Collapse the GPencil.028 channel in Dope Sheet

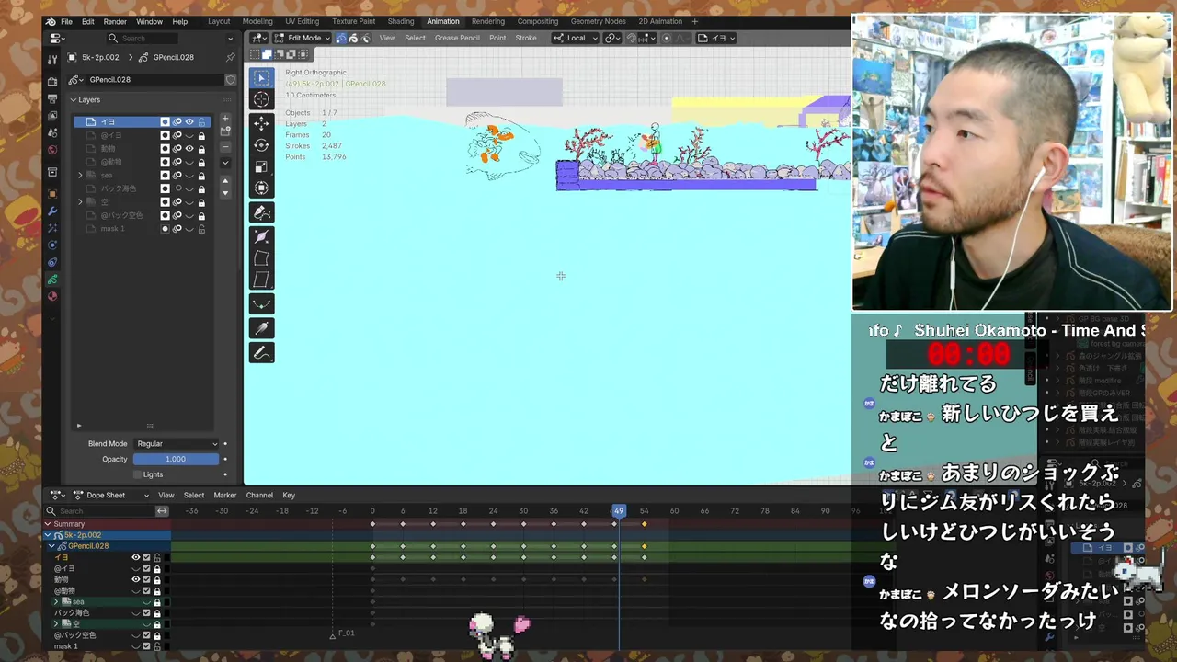tap(52, 546)
